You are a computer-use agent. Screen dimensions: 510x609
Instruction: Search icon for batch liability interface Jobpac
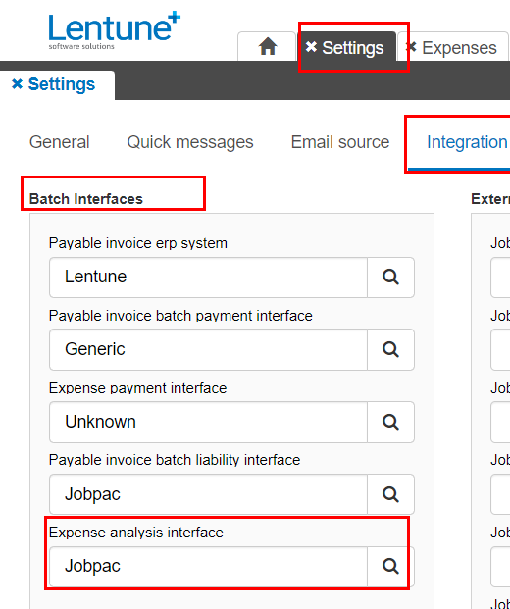click(x=390, y=494)
